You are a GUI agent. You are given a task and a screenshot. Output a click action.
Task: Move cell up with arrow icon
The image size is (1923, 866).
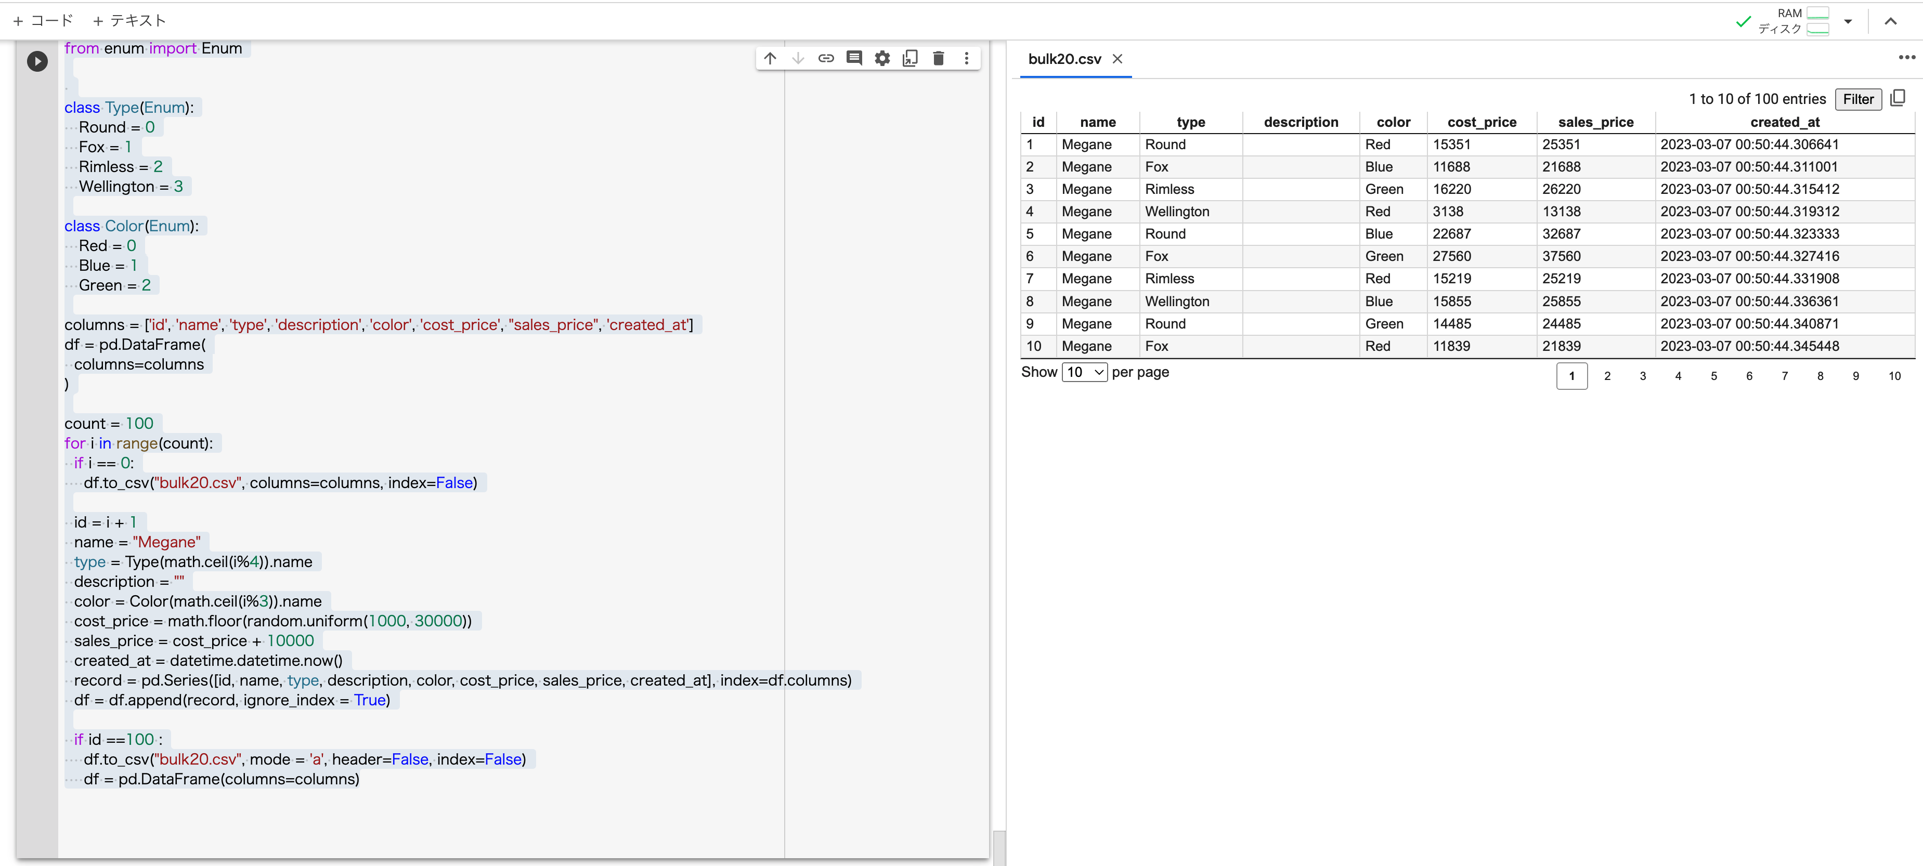(770, 58)
